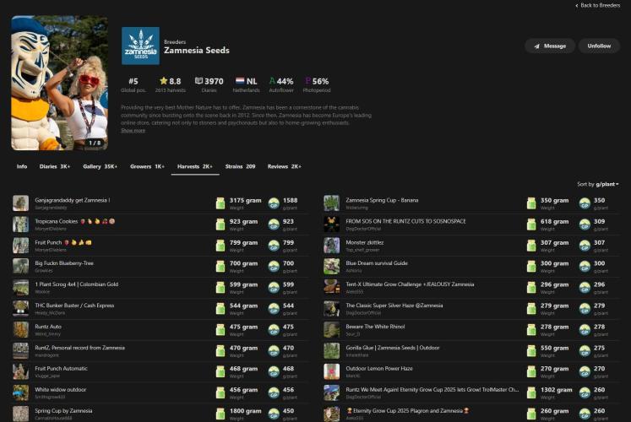The image size is (631, 422).
Task: Click the weight jar icon for 923 gram
Action: 220,225
